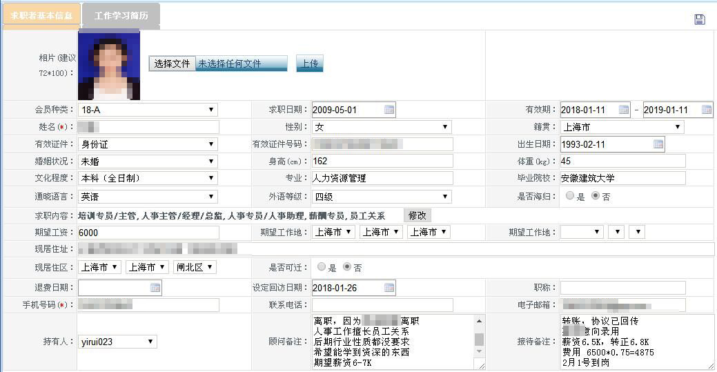
Task: Open the 籍贯 dropdown showing 上海市
Action: (x=622, y=127)
